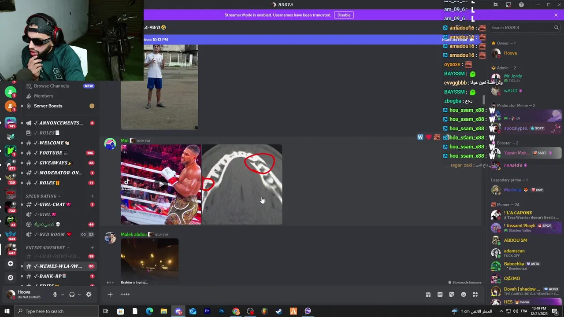Open output device options next to headphones
564x317 pixels.
79,295
